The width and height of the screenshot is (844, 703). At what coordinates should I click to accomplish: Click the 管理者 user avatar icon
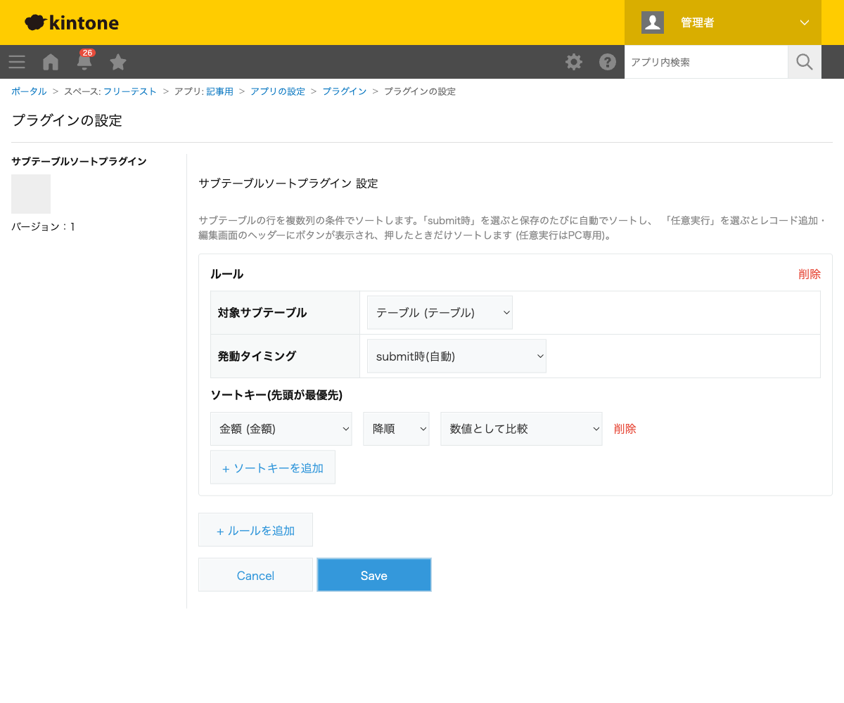point(653,22)
